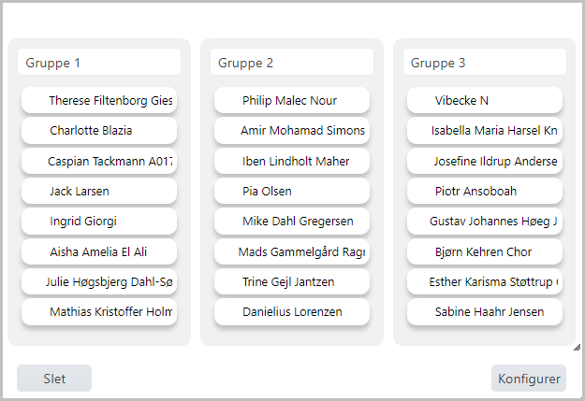Viewport: 585px width, 401px height.
Task: Edit the Gruppe 3 name field
Action: tap(485, 63)
